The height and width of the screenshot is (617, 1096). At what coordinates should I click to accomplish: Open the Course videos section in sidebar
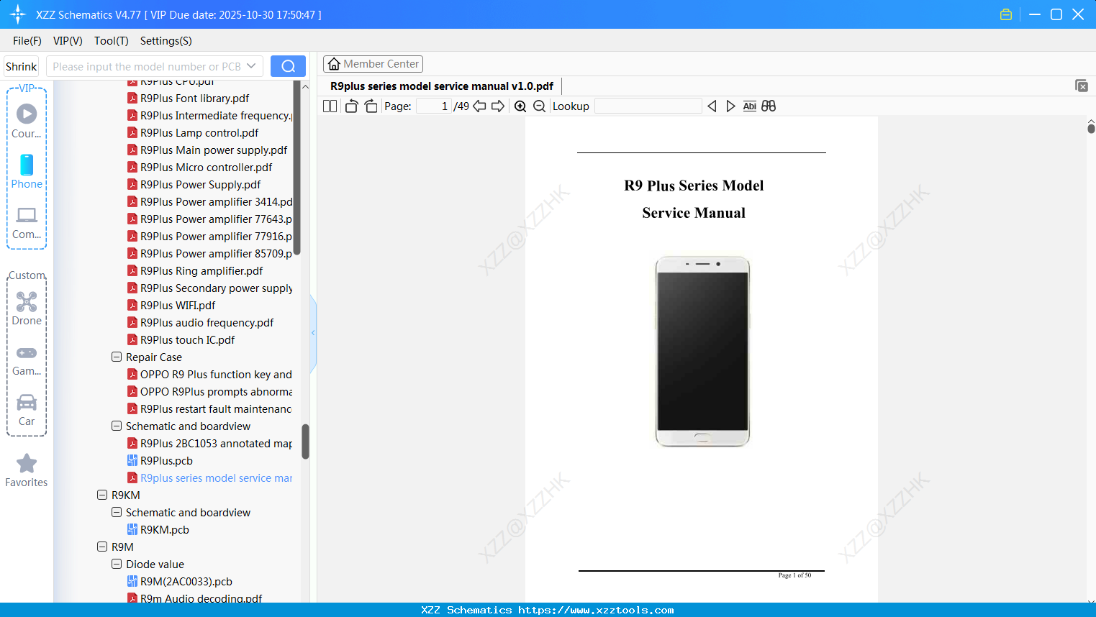26,119
